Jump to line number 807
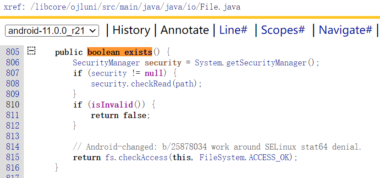 pos(12,73)
